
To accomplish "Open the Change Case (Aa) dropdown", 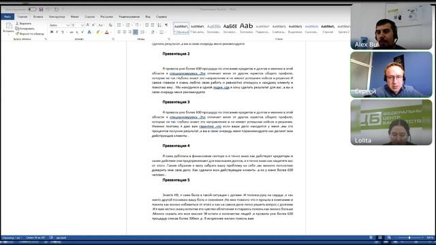I will click(101, 25).
